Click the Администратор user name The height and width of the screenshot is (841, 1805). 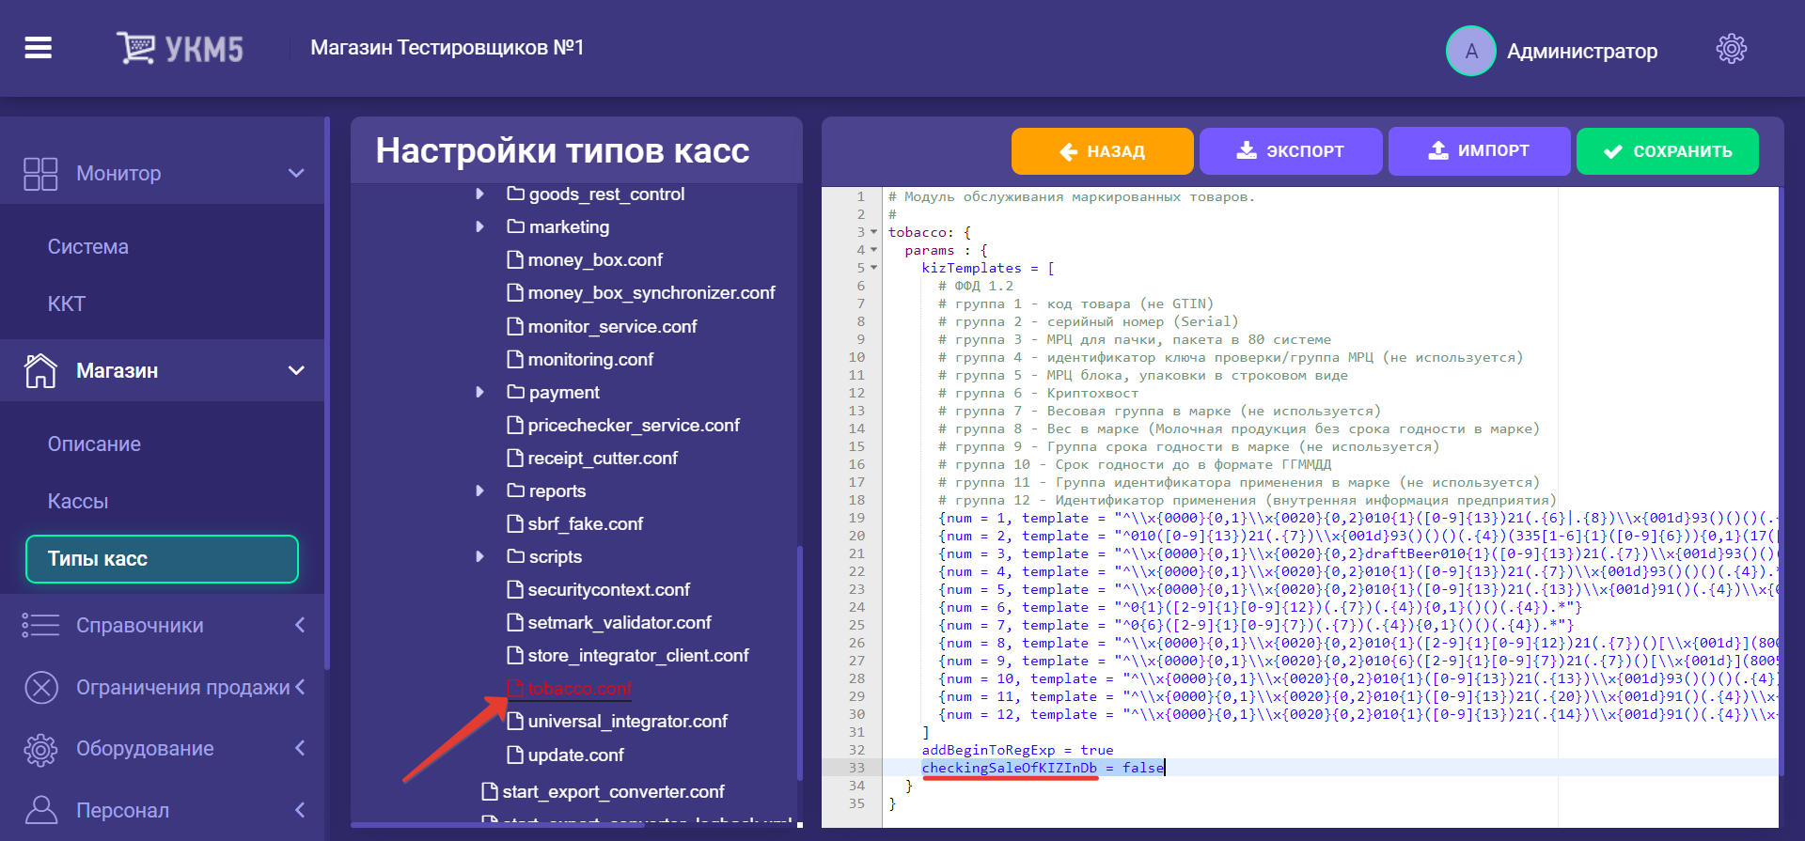tap(1582, 51)
